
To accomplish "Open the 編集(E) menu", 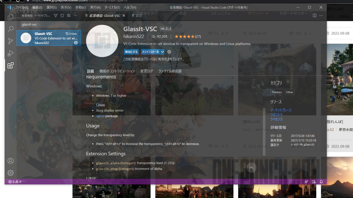I will click(x=38, y=7).
